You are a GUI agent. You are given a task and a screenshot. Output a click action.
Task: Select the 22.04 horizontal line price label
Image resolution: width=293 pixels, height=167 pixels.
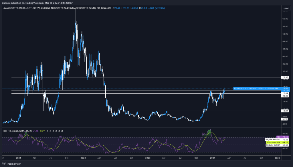click(x=285, y=93)
